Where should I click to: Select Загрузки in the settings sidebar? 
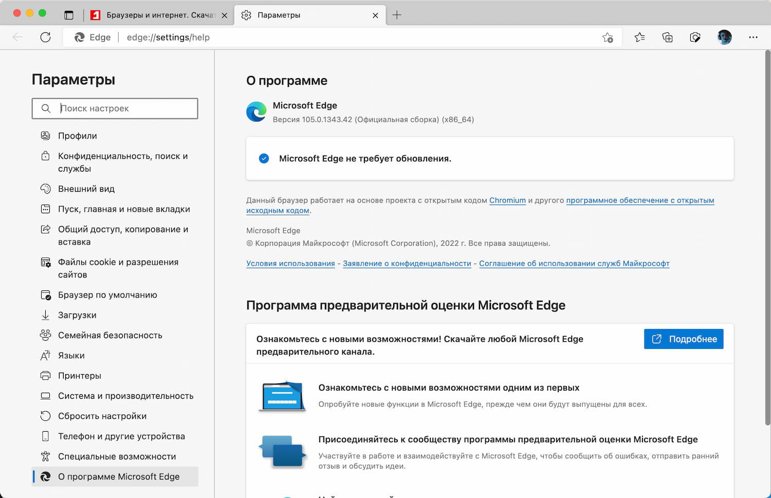tap(77, 315)
